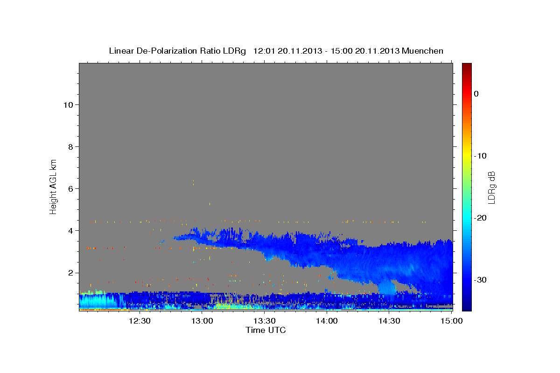
Task: Click the 'LDRg dB' colorbar label
Action: click(491, 187)
